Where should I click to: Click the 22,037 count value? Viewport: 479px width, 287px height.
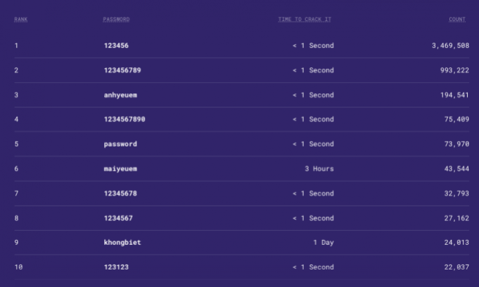[x=456, y=267]
